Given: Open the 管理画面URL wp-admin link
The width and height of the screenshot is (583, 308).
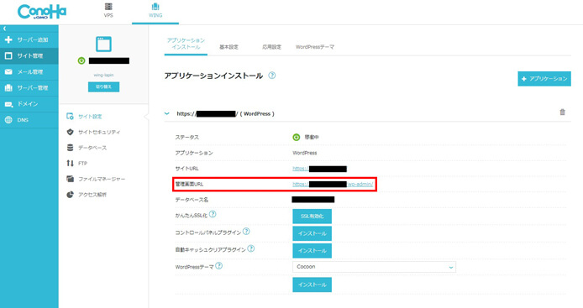Looking at the screenshot, I should [333, 184].
